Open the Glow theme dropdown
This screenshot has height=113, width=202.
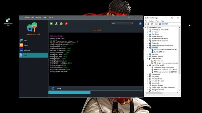pyautogui.click(x=122, y=24)
